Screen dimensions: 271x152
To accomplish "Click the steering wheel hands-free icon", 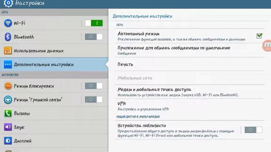I will click(x=8, y=100).
